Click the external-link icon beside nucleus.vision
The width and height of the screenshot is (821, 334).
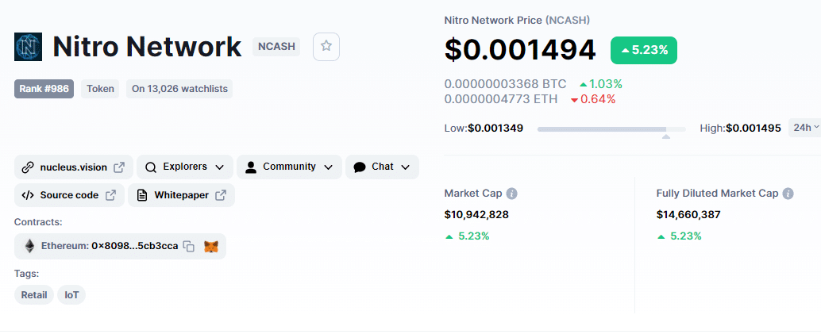tap(119, 167)
